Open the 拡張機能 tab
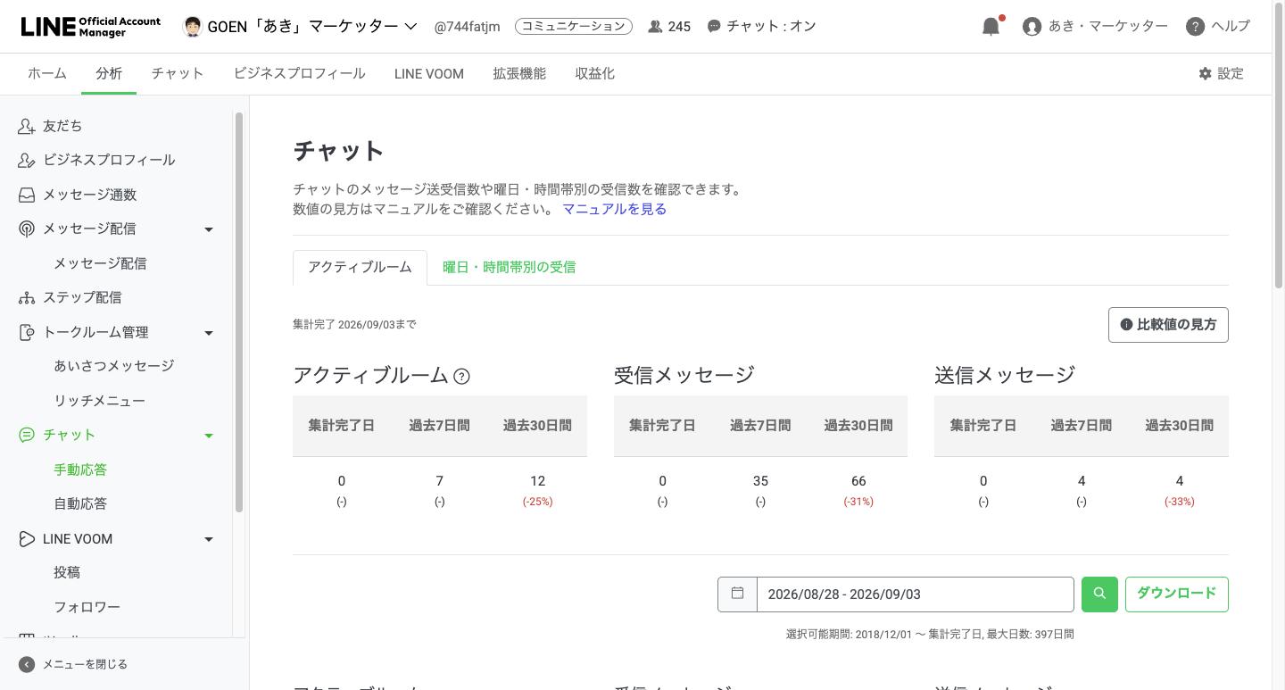The height and width of the screenshot is (690, 1285). coord(519,74)
